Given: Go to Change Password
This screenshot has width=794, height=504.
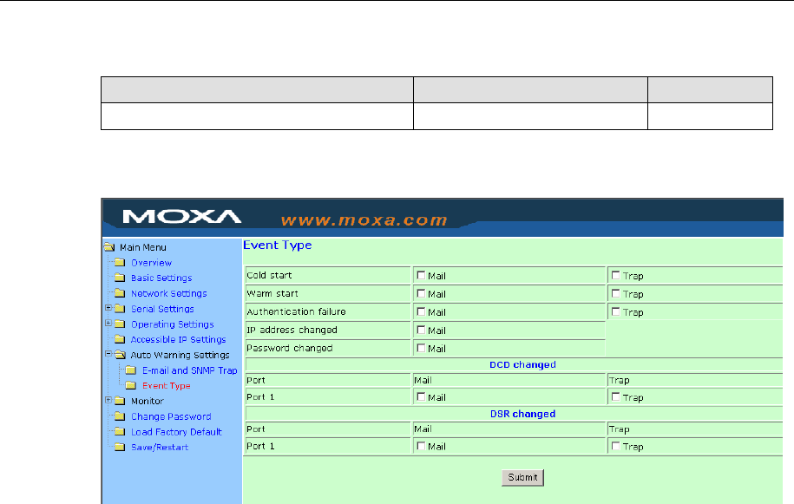Looking at the screenshot, I should point(171,416).
